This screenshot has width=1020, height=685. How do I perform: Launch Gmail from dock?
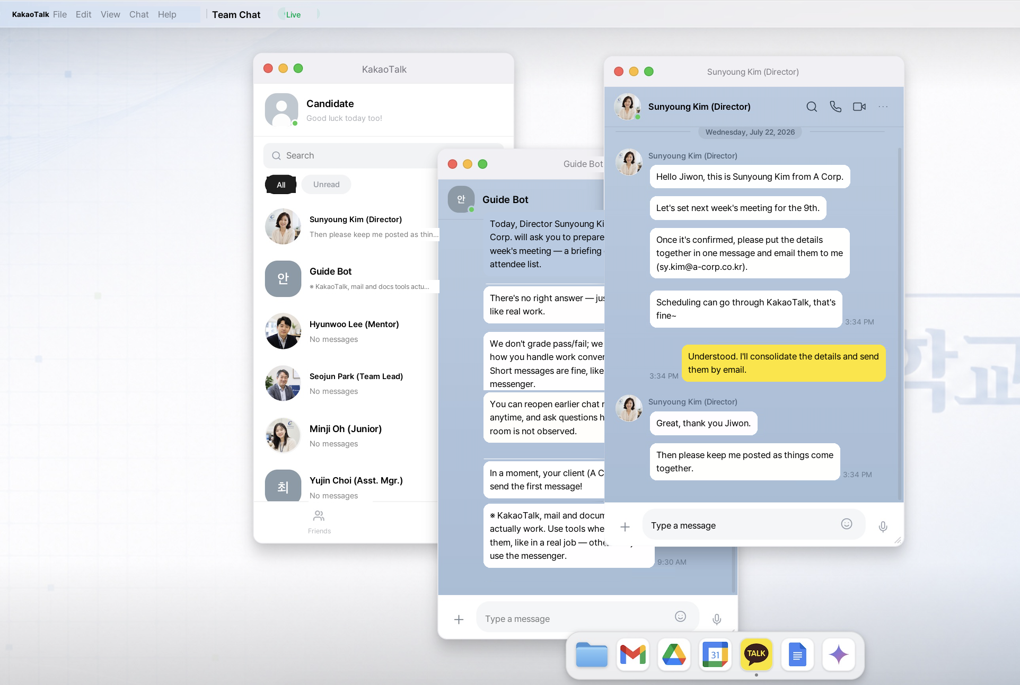pos(633,654)
